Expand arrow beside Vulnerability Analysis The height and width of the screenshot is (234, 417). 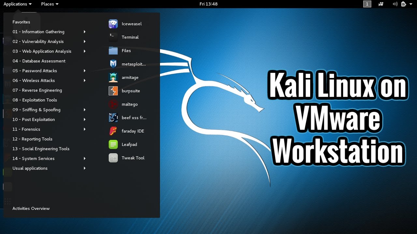coord(84,42)
